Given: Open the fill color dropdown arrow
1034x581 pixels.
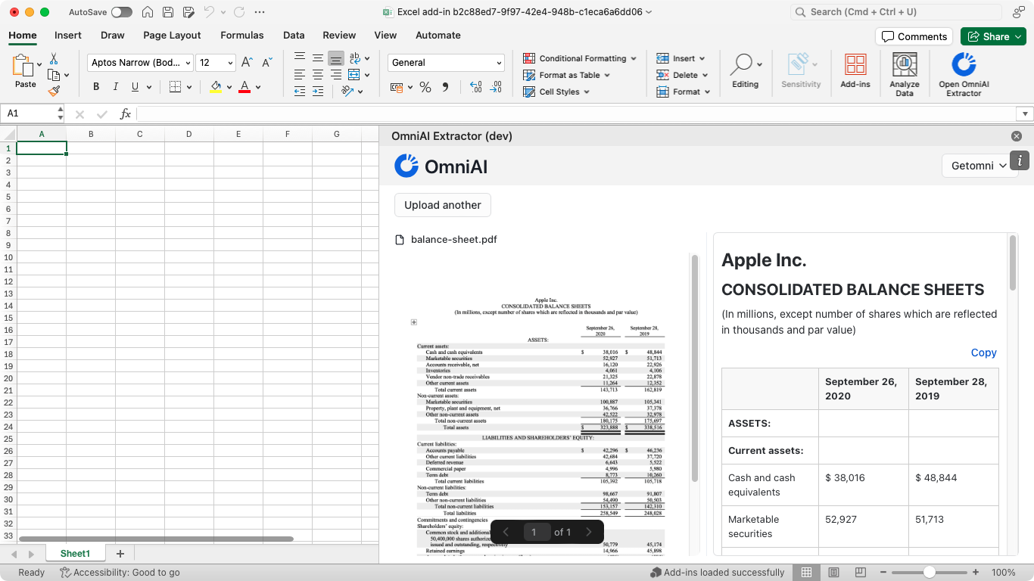Looking at the screenshot, I should click(x=229, y=87).
